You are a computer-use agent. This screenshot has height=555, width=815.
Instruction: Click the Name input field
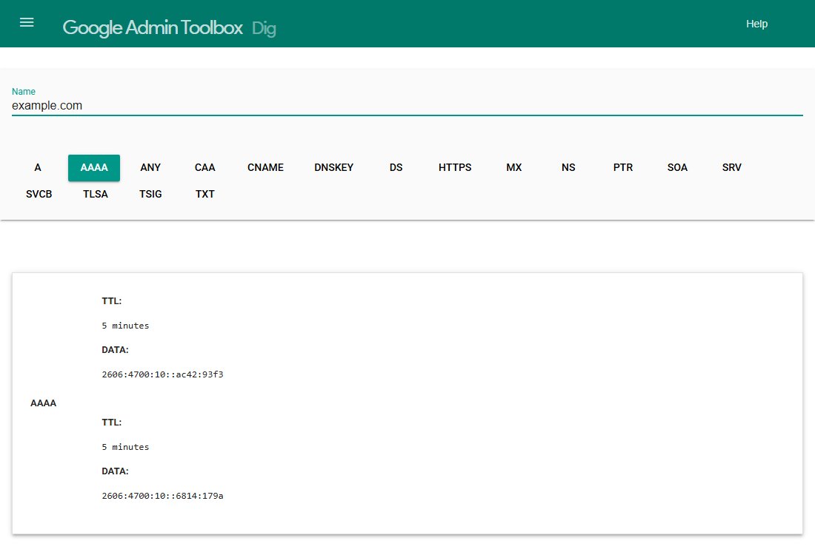click(x=407, y=105)
